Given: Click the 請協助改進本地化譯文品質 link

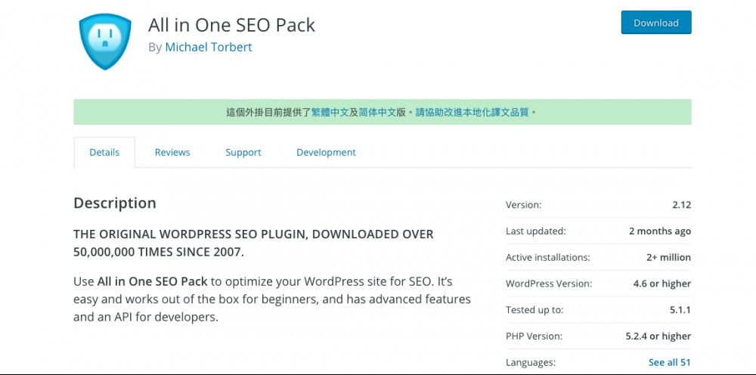Looking at the screenshot, I should (x=472, y=113).
